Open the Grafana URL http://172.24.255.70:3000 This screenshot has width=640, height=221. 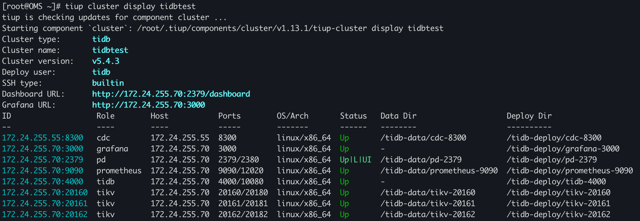(x=148, y=105)
